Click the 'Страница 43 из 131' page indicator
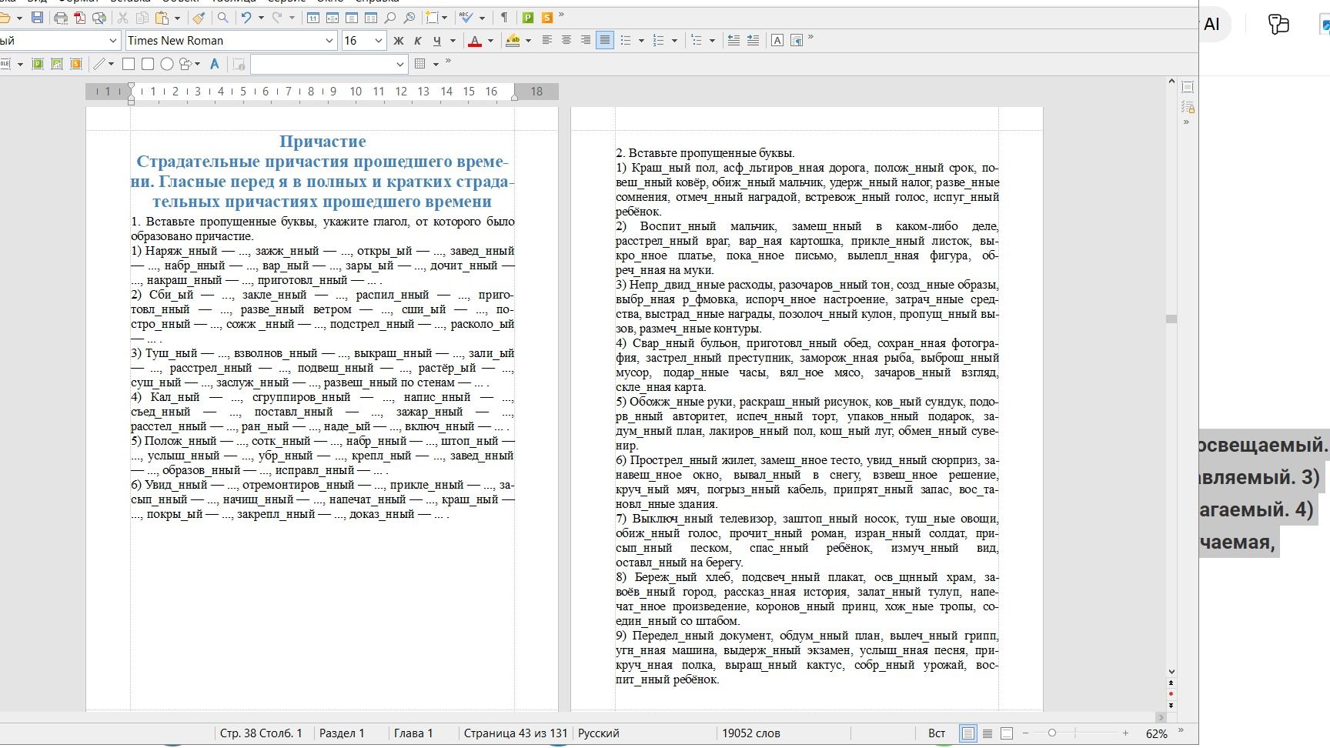This screenshot has height=748, width=1330. pos(515,733)
